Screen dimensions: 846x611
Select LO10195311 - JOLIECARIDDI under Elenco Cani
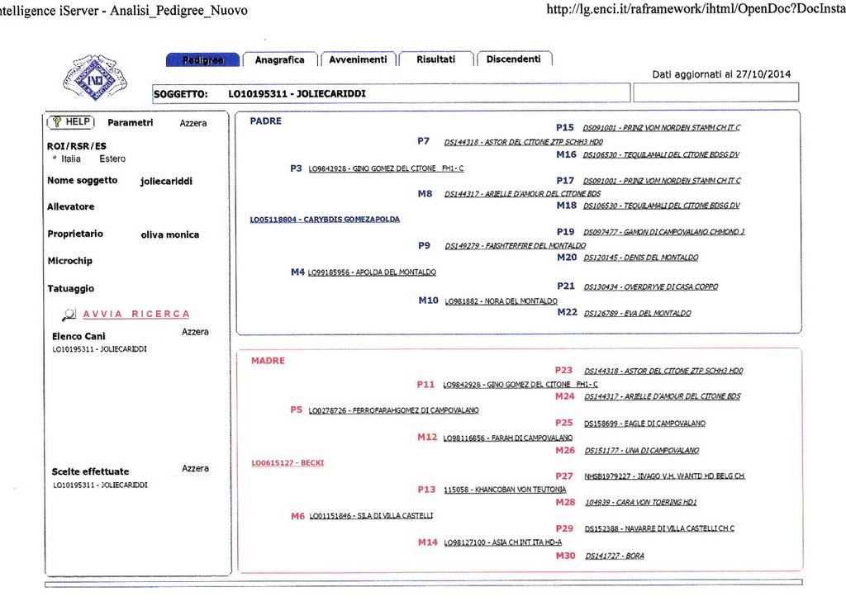[99, 349]
